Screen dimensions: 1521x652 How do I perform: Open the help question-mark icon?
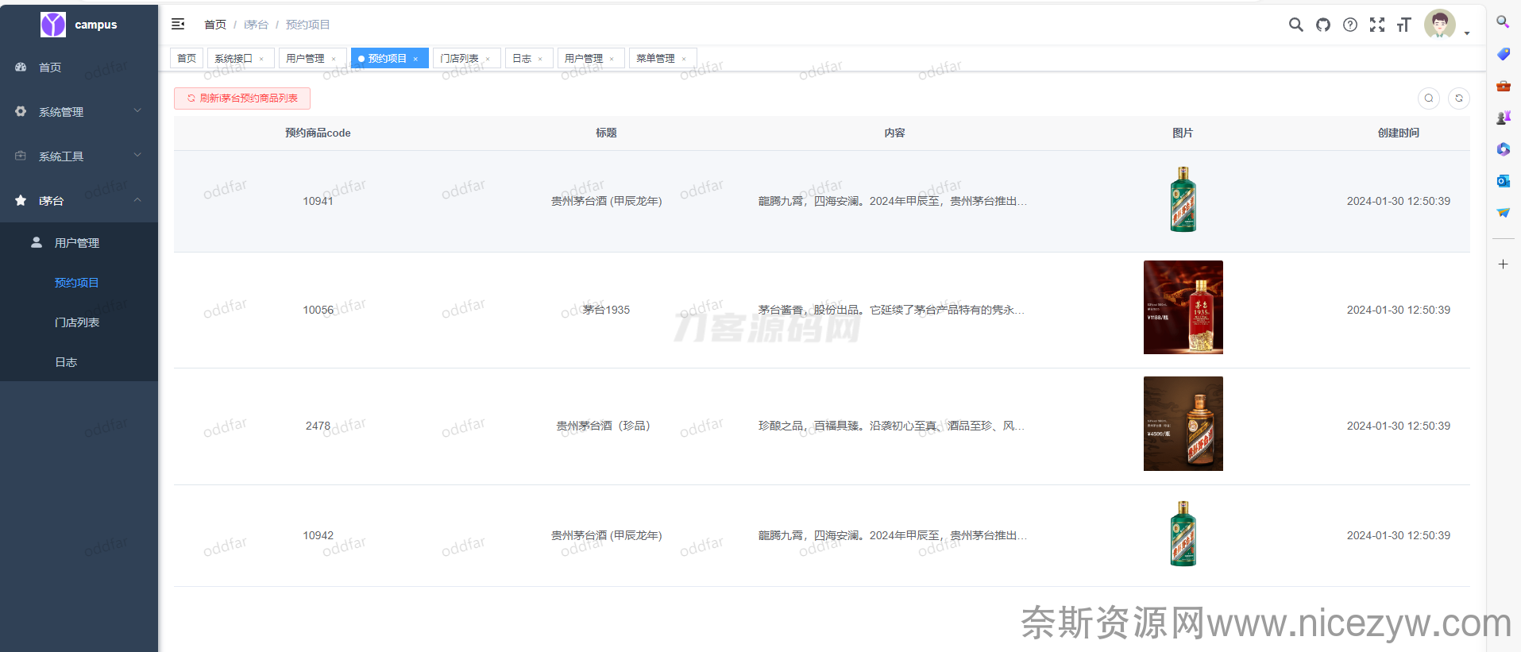tap(1350, 25)
